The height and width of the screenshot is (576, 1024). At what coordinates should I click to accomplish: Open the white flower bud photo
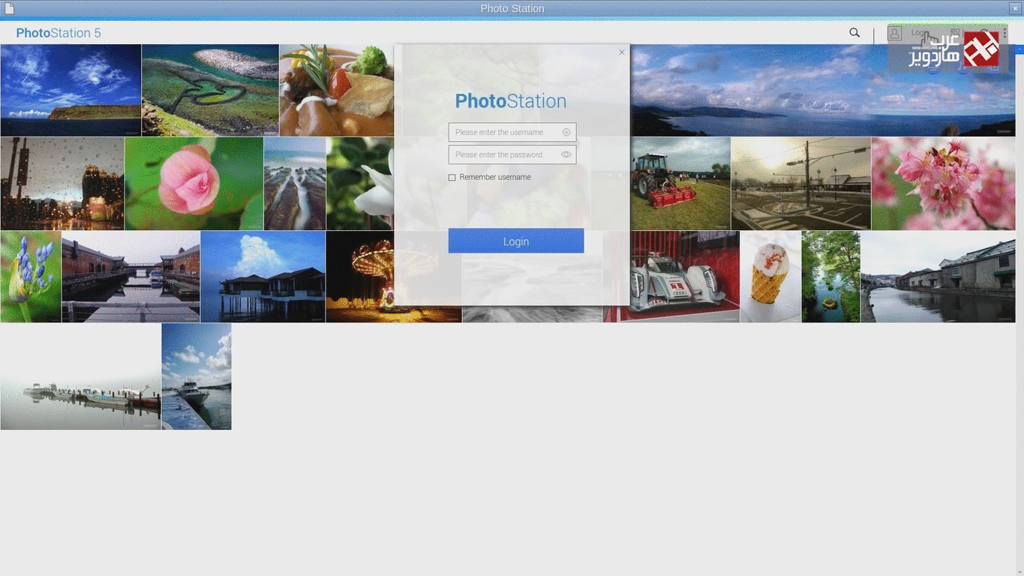pyautogui.click(x=360, y=183)
